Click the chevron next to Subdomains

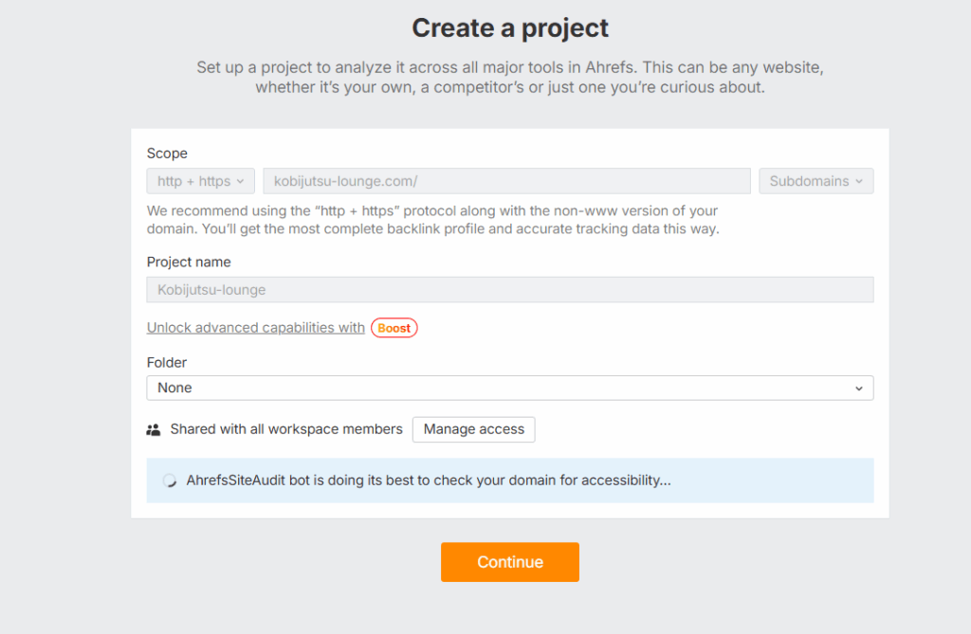click(859, 181)
